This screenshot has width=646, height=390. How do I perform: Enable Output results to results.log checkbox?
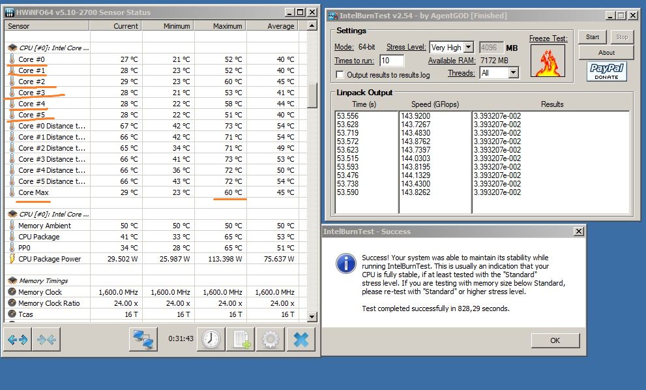[x=340, y=75]
